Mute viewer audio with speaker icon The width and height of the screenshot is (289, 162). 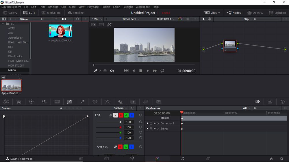click(112, 71)
